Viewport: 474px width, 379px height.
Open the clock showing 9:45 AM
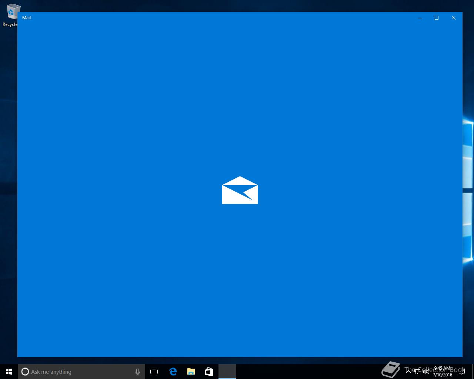[443, 372]
